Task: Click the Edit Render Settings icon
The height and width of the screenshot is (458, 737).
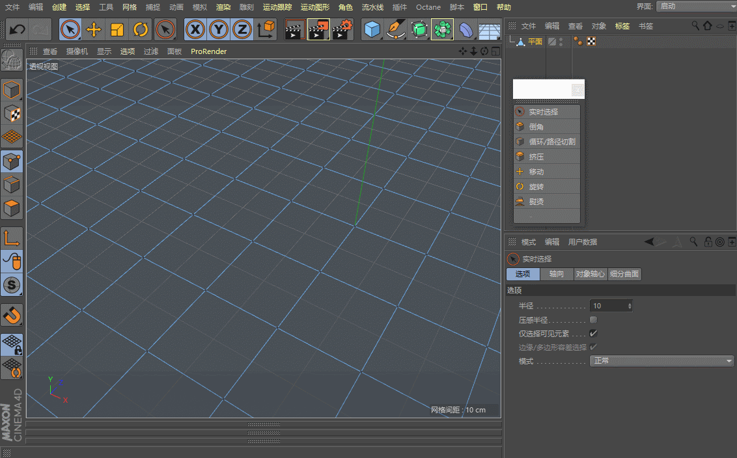Action: point(342,29)
